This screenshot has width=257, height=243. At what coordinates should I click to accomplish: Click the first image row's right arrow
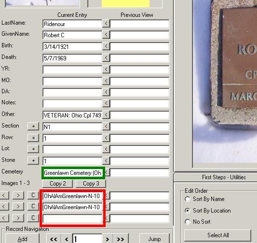(x=18, y=195)
